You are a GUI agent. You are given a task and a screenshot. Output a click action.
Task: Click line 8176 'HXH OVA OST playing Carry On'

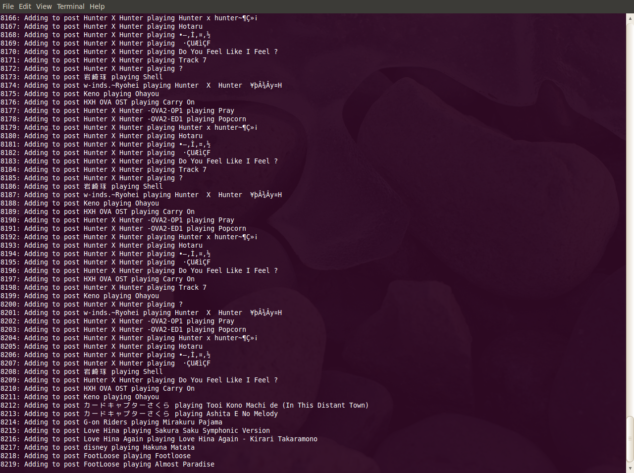139,103
